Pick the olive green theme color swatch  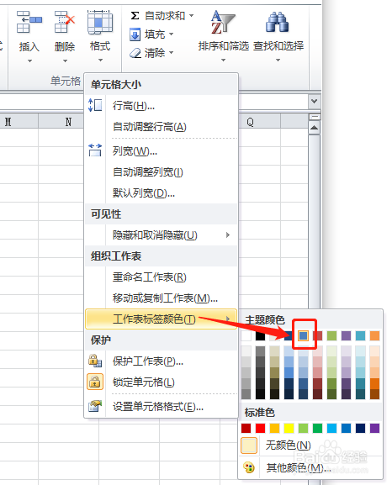coord(331,335)
